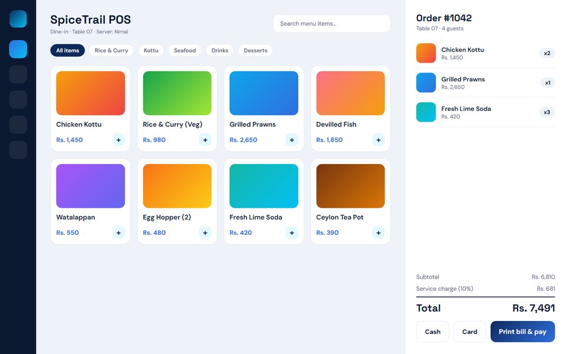
Task: Click the plus icon on Grilled Prawns card
Action: point(292,140)
